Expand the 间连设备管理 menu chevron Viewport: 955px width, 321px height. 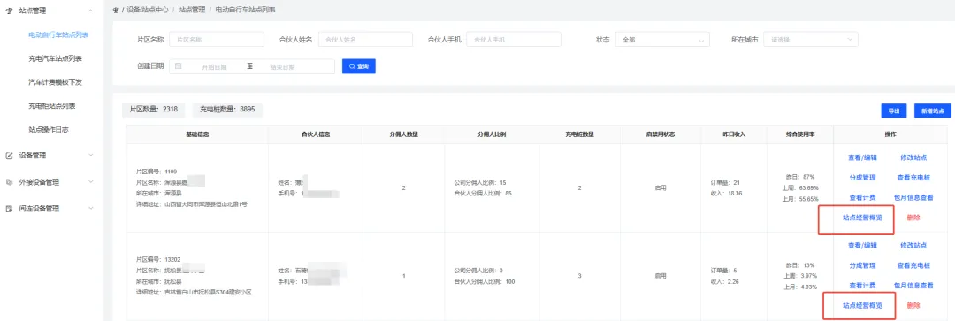pyautogui.click(x=91, y=209)
